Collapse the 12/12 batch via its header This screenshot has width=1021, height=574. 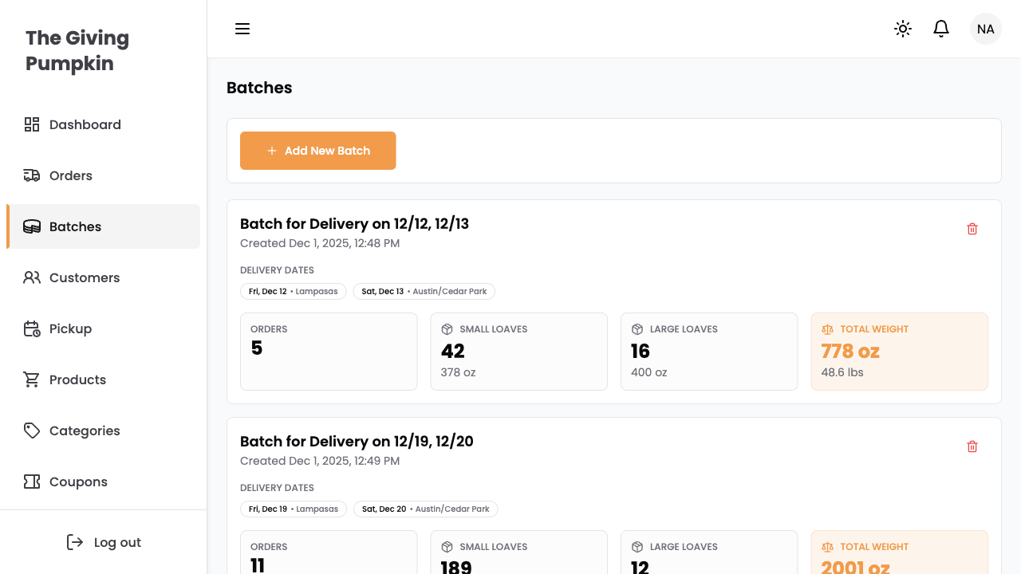click(355, 224)
